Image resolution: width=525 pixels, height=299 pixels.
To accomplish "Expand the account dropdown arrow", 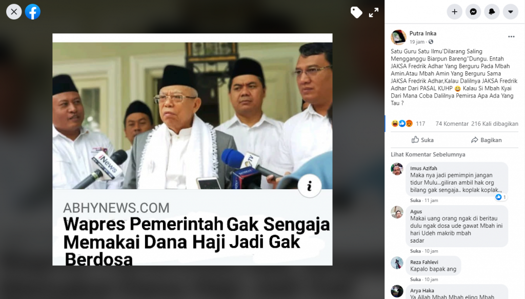I will click(511, 12).
